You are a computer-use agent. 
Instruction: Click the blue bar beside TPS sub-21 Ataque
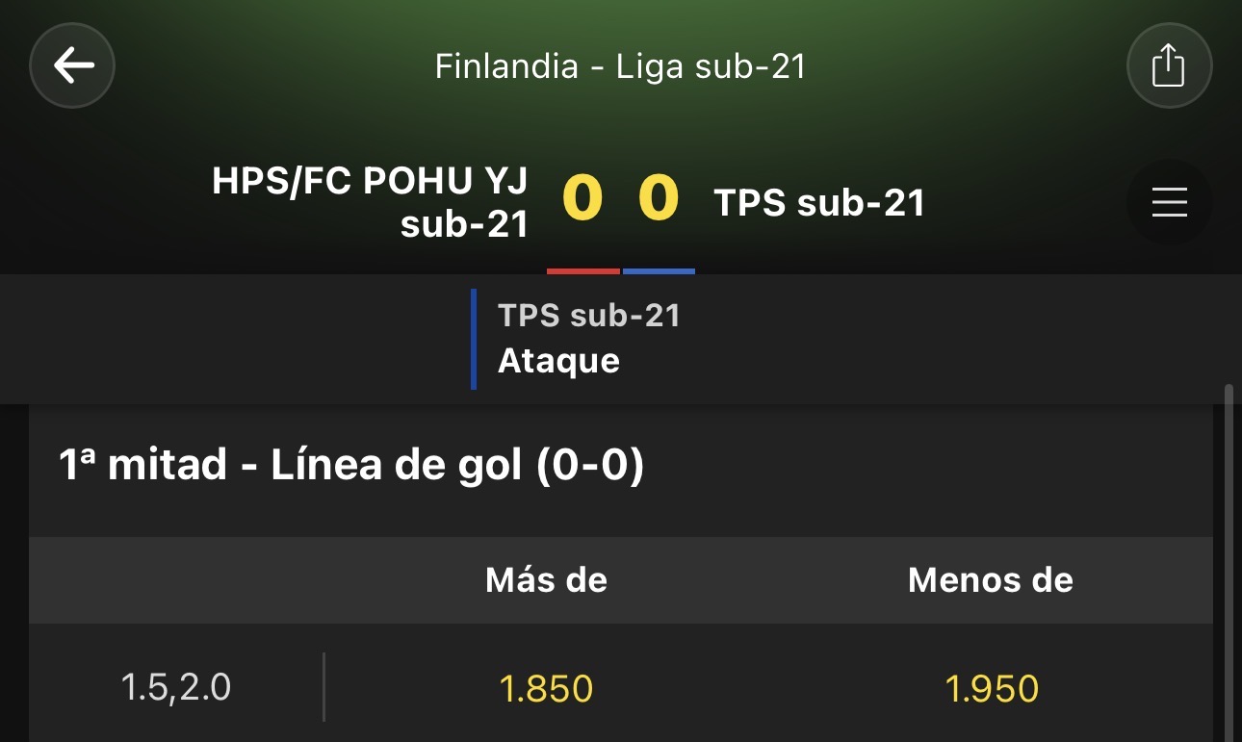(474, 339)
